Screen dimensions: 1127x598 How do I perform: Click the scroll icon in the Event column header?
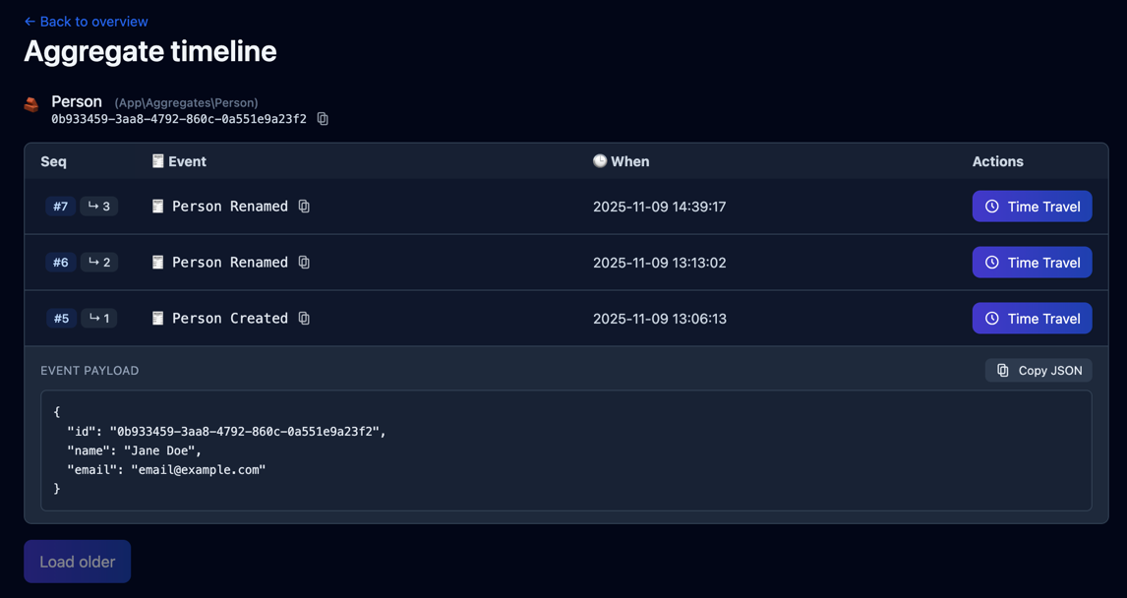pyautogui.click(x=156, y=161)
